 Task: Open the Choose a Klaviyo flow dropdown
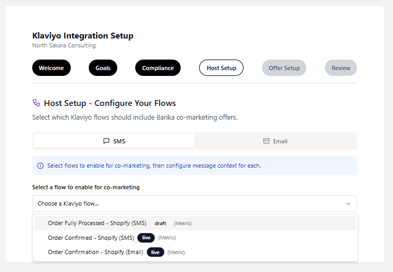point(194,203)
